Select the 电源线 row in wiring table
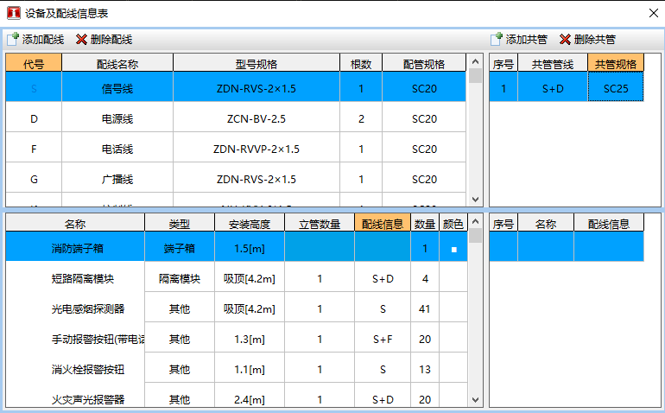The height and width of the screenshot is (413, 665). (x=236, y=119)
